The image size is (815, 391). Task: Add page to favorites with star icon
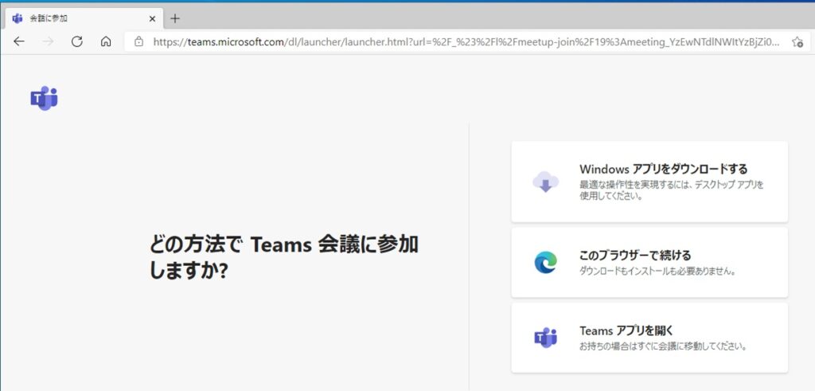pyautogui.click(x=797, y=42)
